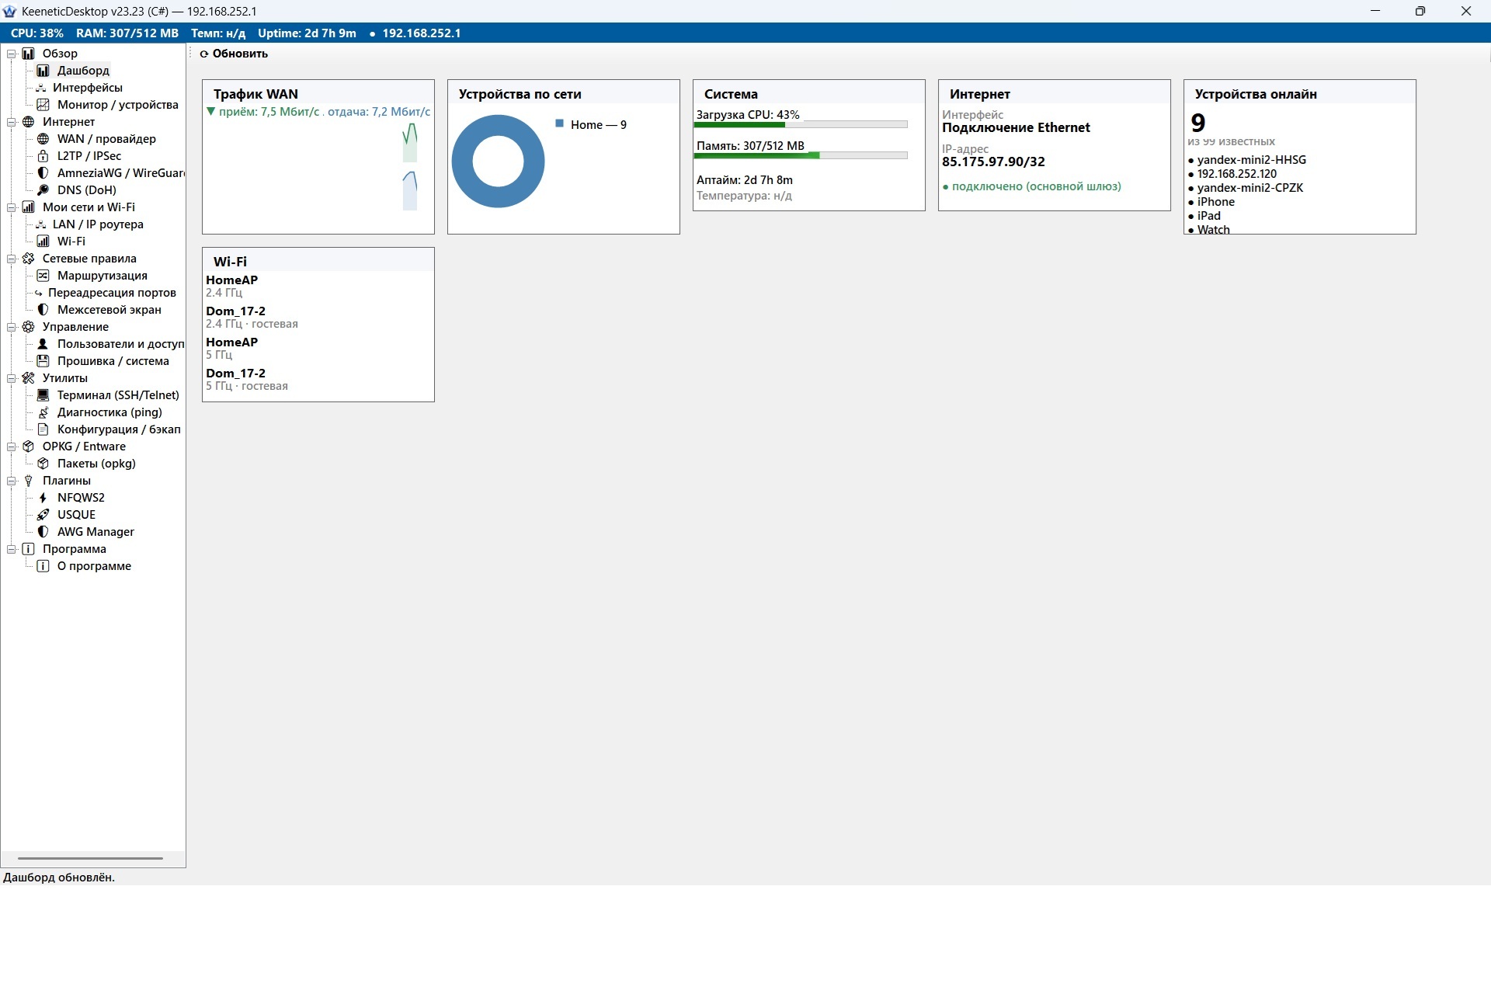Open WAN / провайдер settings

(106, 139)
